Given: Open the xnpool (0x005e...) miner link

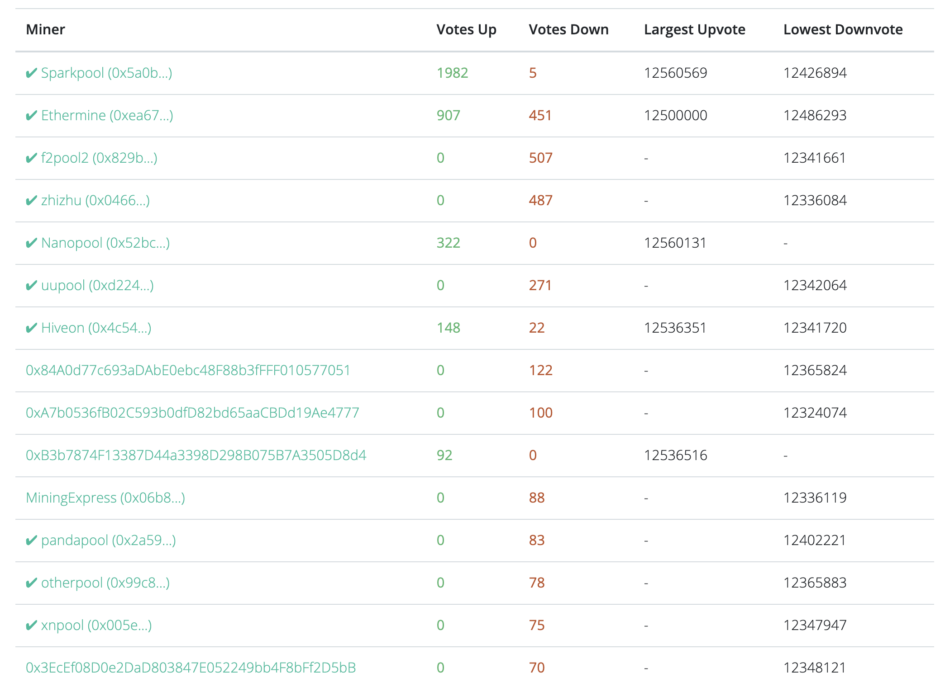Looking at the screenshot, I should tap(96, 625).
